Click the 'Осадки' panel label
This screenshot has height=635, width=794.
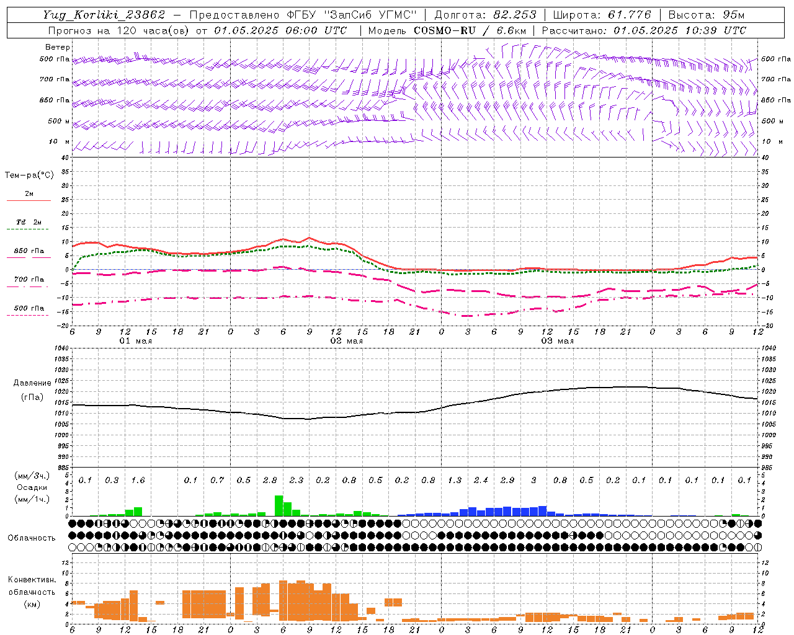pos(31,487)
